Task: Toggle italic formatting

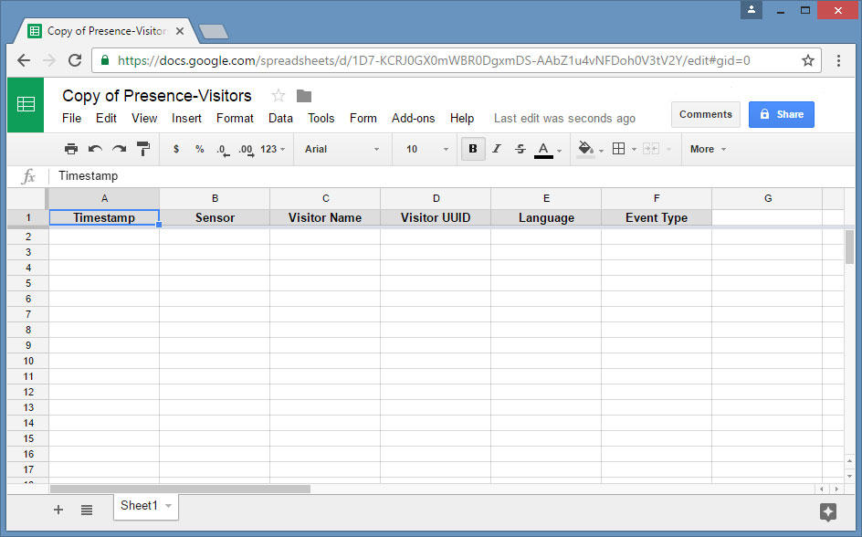Action: 497,149
